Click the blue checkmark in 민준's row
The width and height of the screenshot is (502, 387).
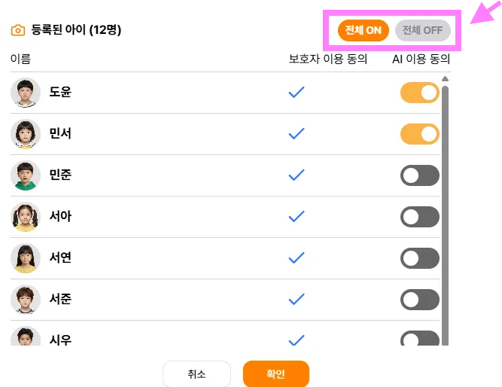click(x=297, y=175)
